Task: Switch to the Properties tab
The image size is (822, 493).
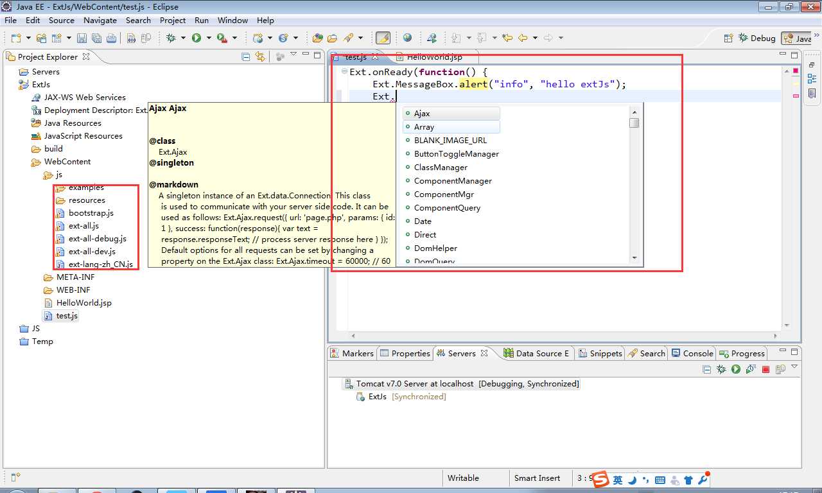Action: [x=405, y=353]
